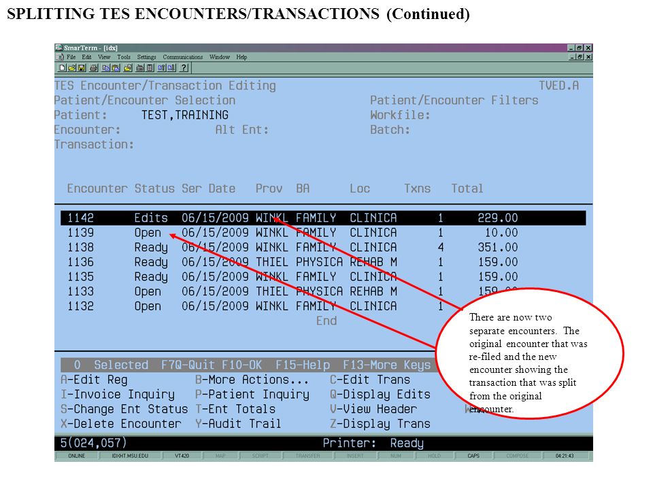Click the 229.00 total value
This screenshot has width=653, height=489.
click(x=498, y=218)
